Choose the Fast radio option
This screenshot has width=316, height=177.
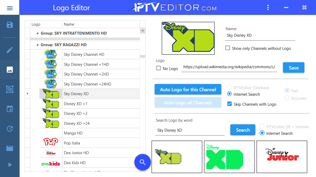point(287,91)
